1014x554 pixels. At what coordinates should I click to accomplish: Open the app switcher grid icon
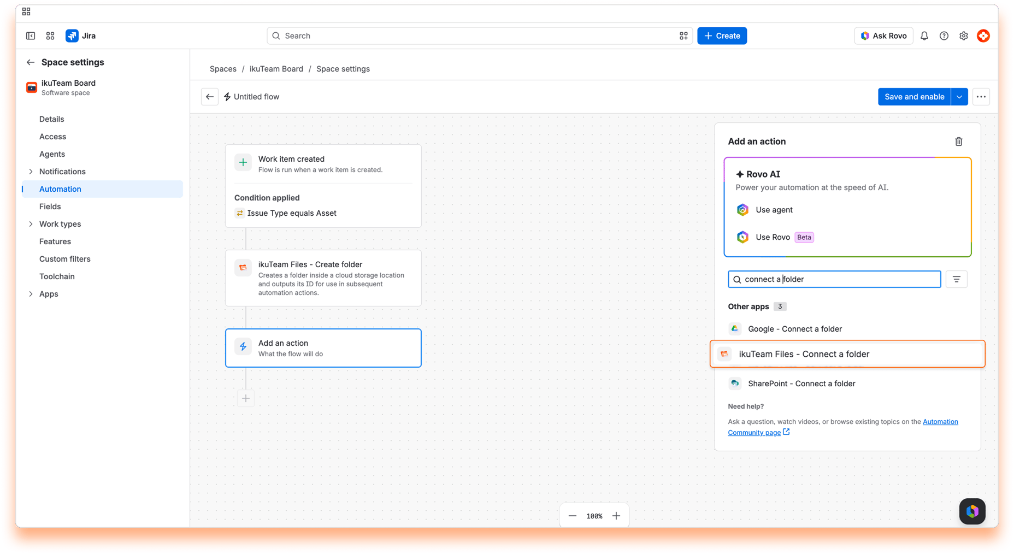pos(50,36)
